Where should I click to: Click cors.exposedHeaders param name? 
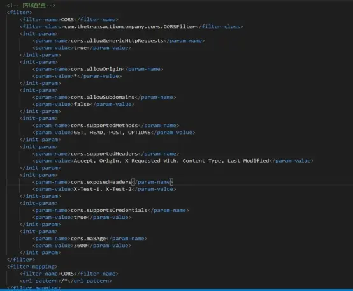point(101,182)
